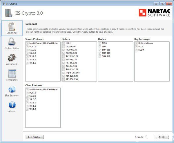Open the Schannel section icon
This screenshot has width=174, height=143.
12,26
